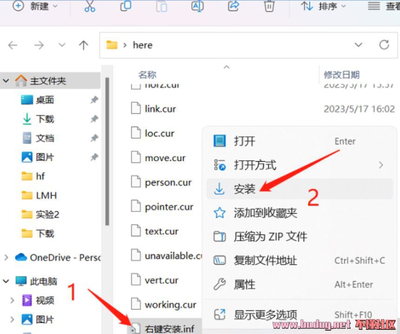This screenshot has height=334, width=400.
Task: Click the New (新建) button
Action: pyautogui.click(x=35, y=6)
